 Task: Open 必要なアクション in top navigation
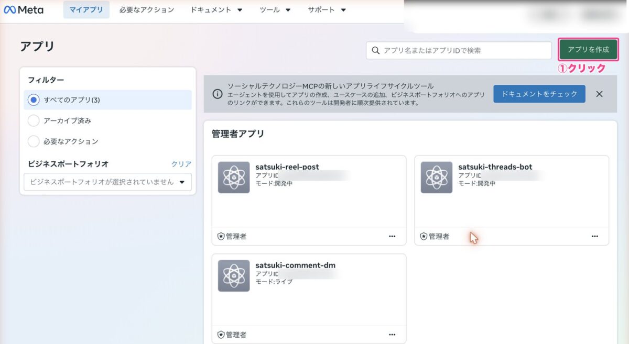[147, 10]
